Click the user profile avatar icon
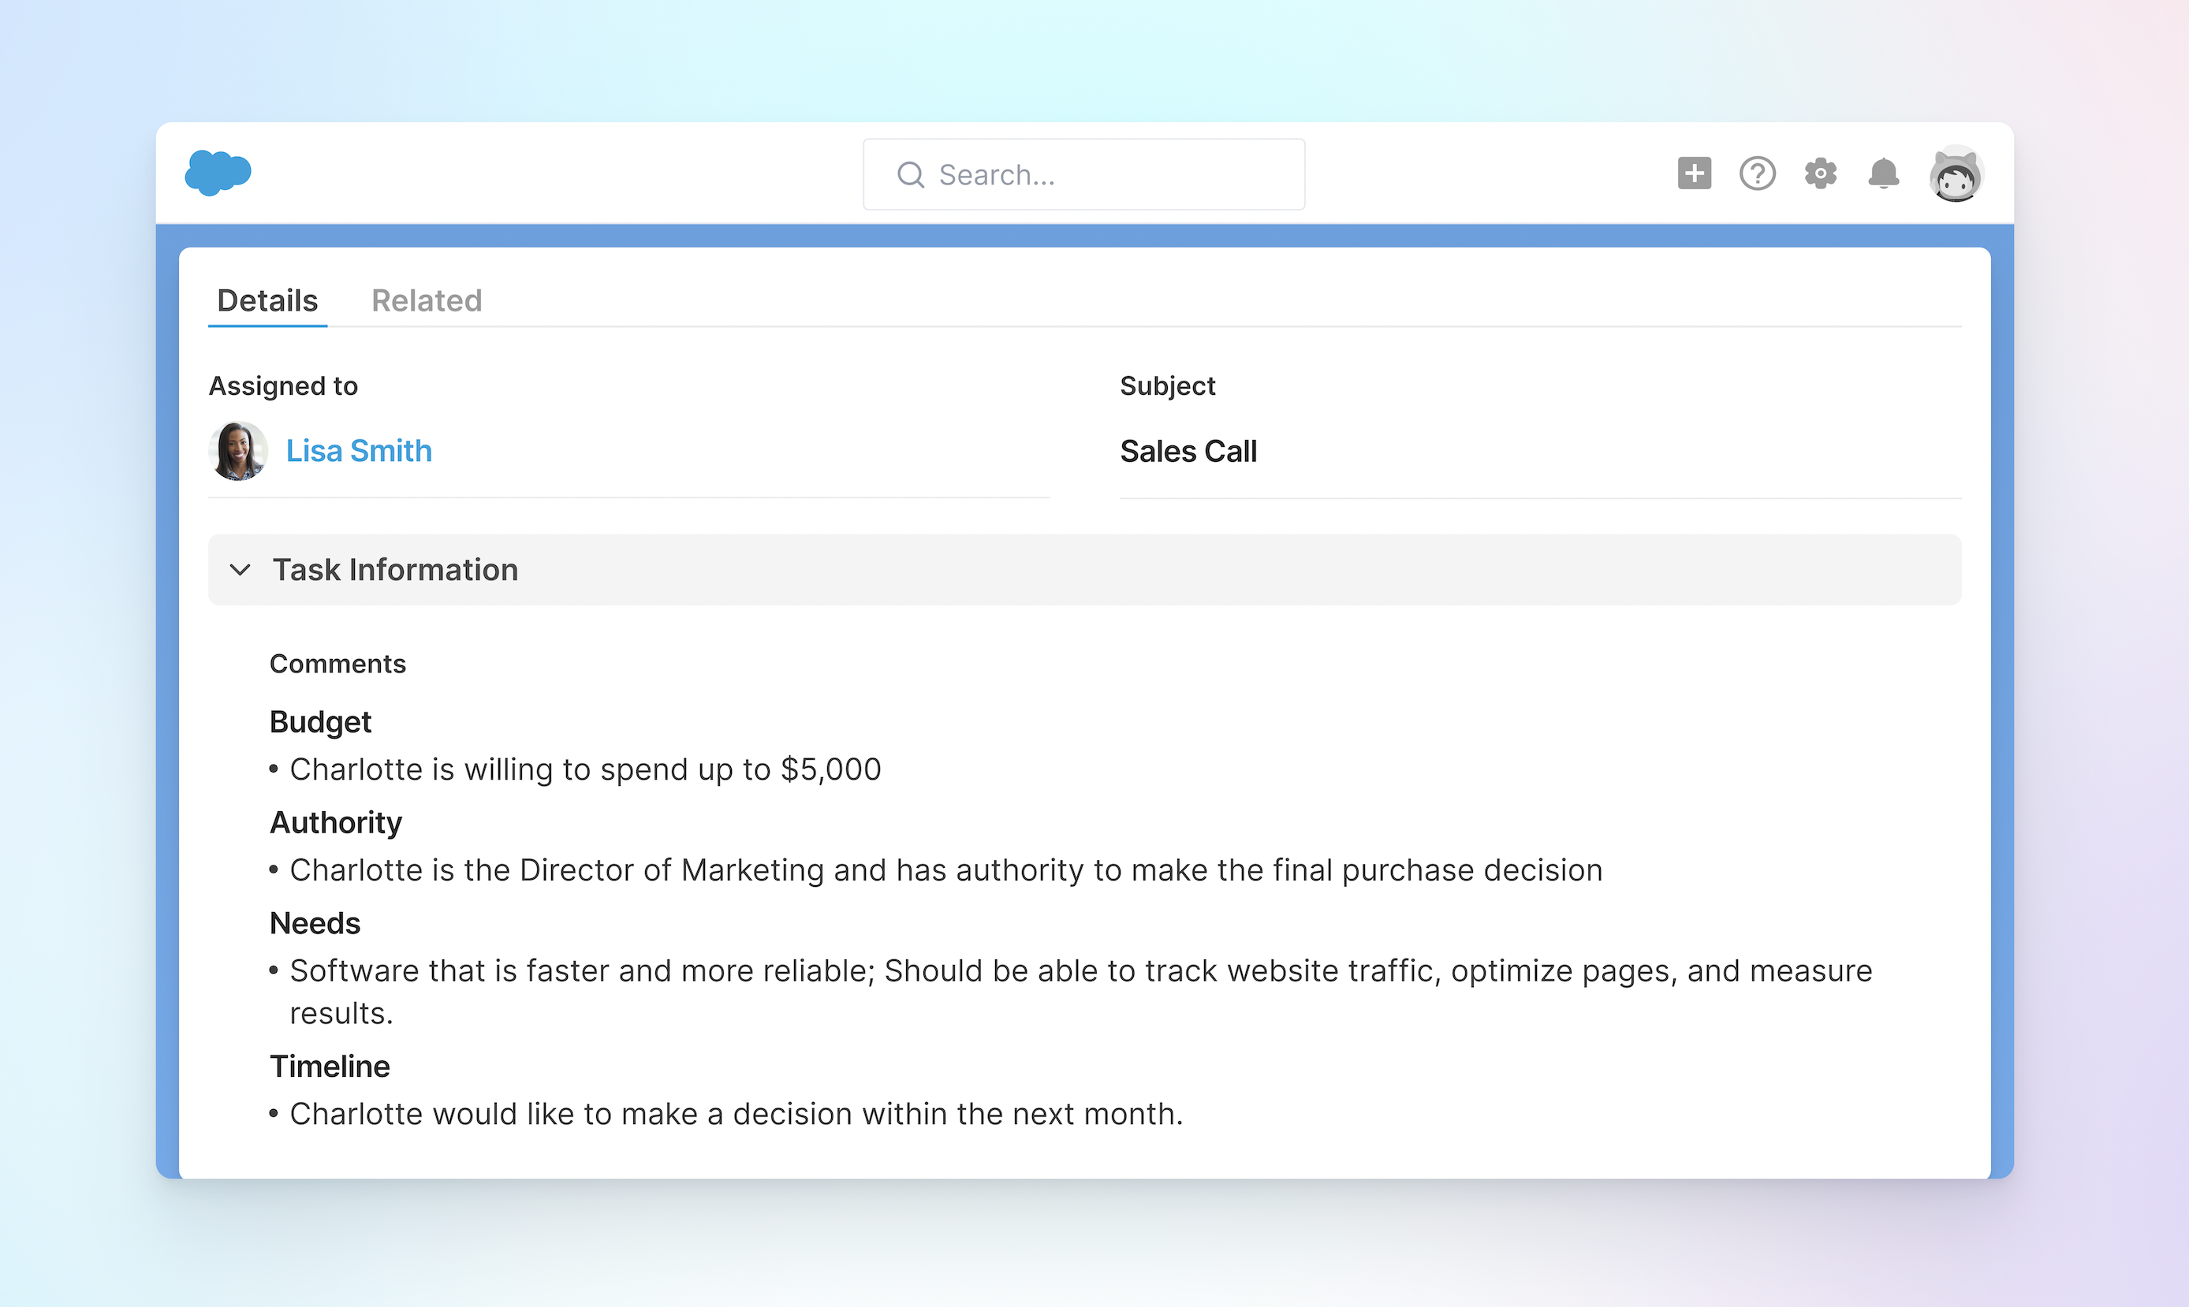 tap(1955, 174)
